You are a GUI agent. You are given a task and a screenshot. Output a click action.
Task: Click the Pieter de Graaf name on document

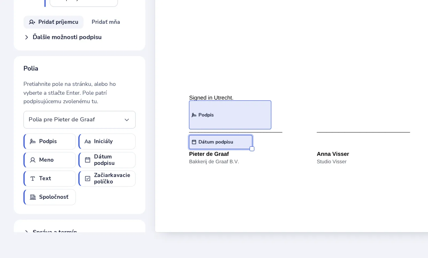[209, 154]
